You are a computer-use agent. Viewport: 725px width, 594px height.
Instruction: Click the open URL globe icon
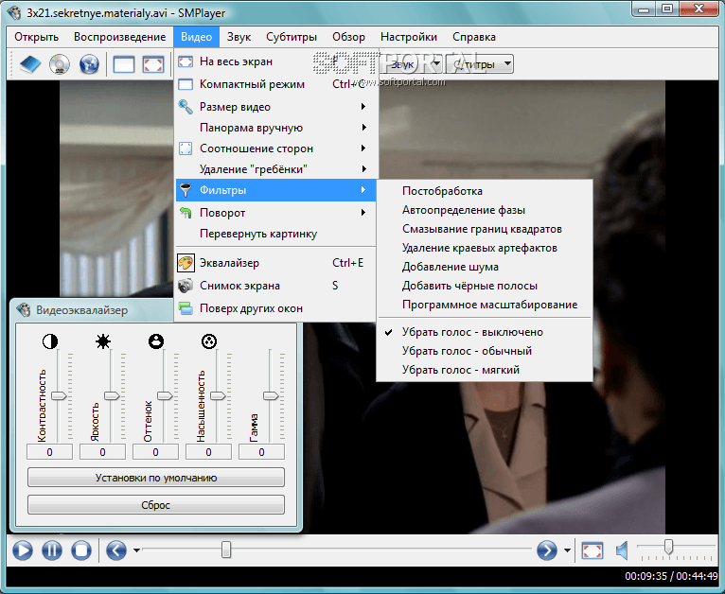pos(89,64)
